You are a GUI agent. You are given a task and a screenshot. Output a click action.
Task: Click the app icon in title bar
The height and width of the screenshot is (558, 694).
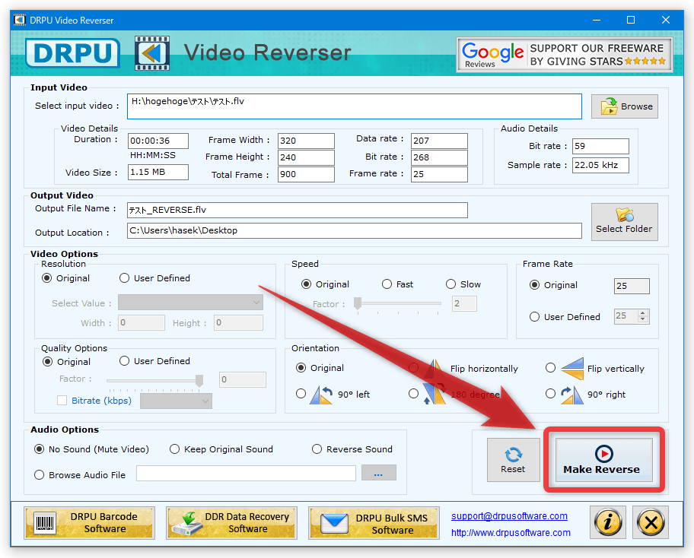pyautogui.click(x=20, y=21)
